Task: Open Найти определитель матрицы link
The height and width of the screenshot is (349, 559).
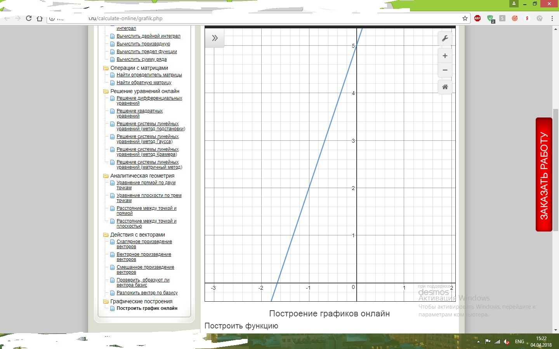Action: pyautogui.click(x=149, y=75)
